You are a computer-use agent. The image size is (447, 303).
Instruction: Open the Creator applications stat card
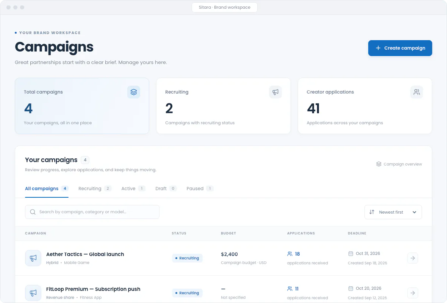[365, 106]
